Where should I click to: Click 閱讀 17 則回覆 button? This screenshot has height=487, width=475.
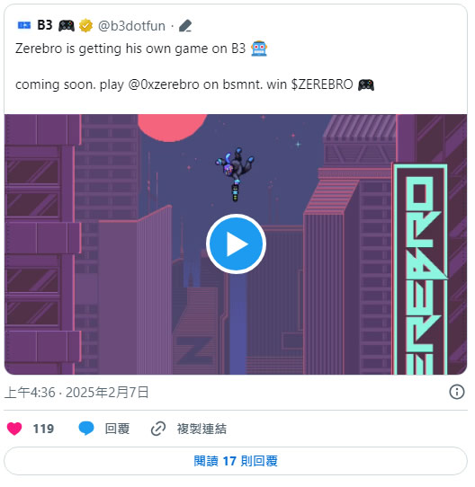click(x=236, y=461)
